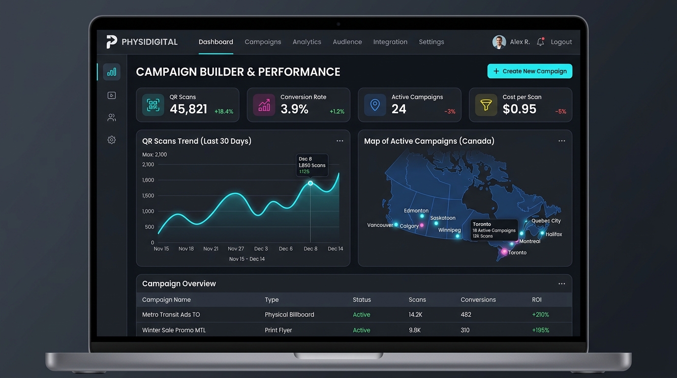The image size is (677, 378).
Task: Click the 45,821 QR Scans value
Action: pyautogui.click(x=188, y=109)
